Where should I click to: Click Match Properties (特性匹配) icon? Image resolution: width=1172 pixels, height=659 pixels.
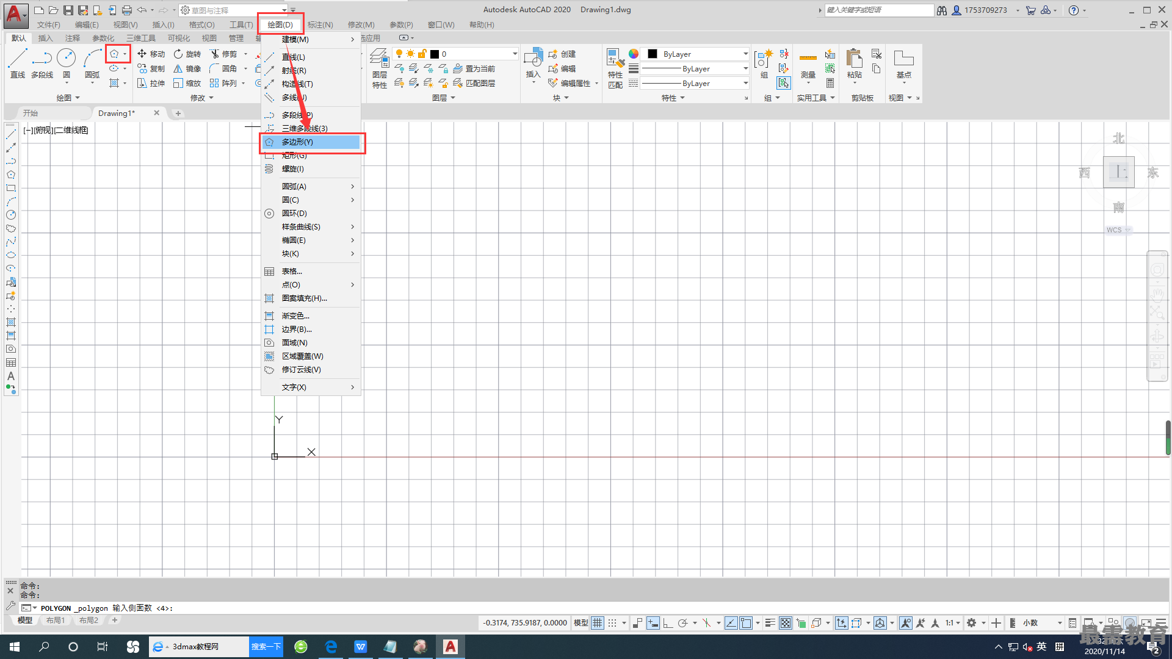pyautogui.click(x=615, y=68)
